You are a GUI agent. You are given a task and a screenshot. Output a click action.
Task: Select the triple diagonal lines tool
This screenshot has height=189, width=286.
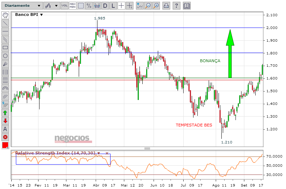tap(5, 96)
